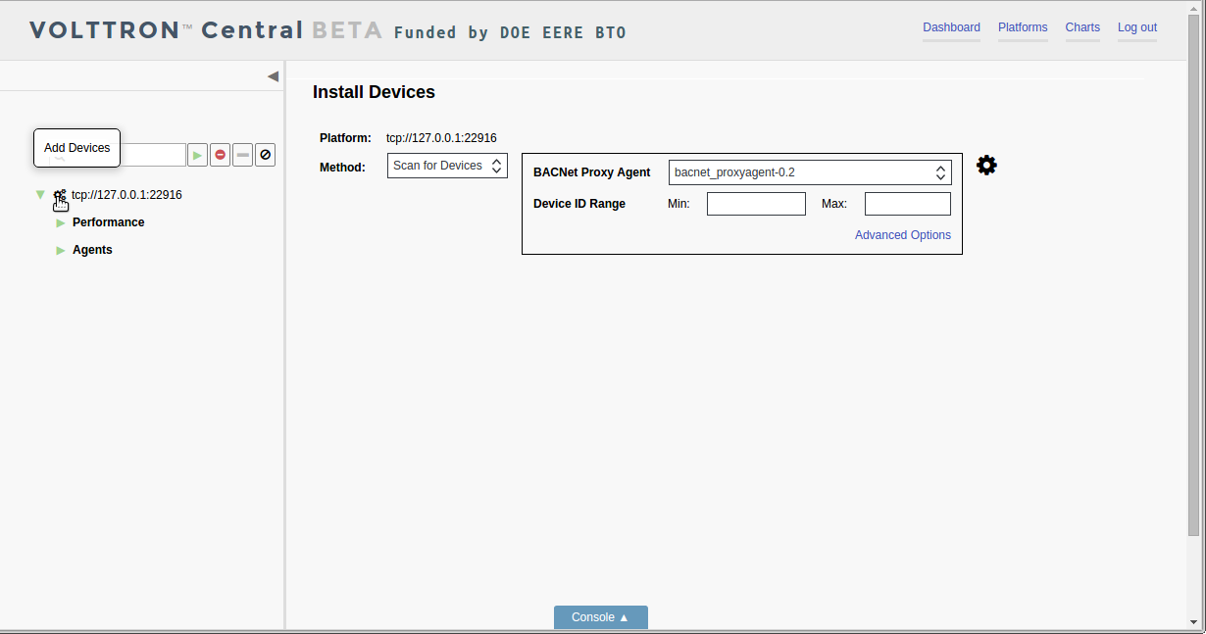Click the clear filter circle-slash button
Screen dimensions: 1206x634
[x=266, y=155]
